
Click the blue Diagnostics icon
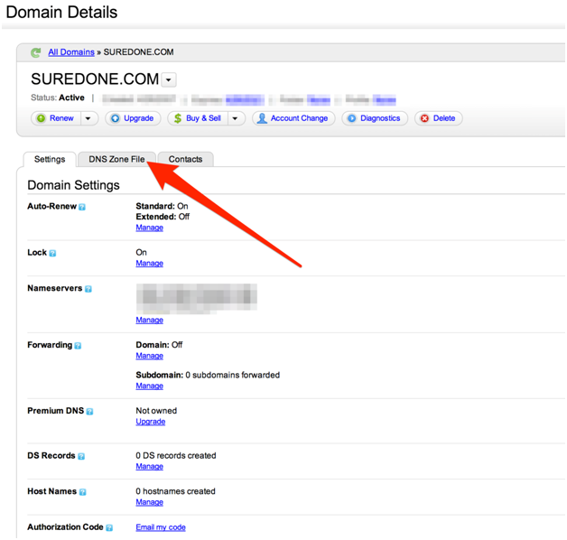pyautogui.click(x=351, y=118)
